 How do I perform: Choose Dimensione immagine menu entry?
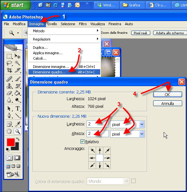pyautogui.click(x=64, y=67)
